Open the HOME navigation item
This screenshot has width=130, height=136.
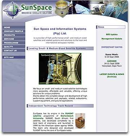tap(14, 27)
